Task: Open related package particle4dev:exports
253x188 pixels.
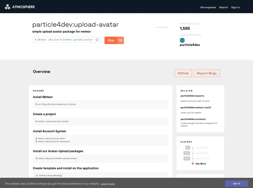Action: 192,96
